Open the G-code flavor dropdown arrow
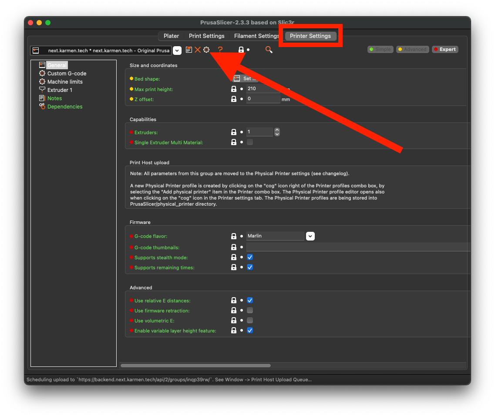This screenshot has height=417, width=495. pyautogui.click(x=310, y=236)
